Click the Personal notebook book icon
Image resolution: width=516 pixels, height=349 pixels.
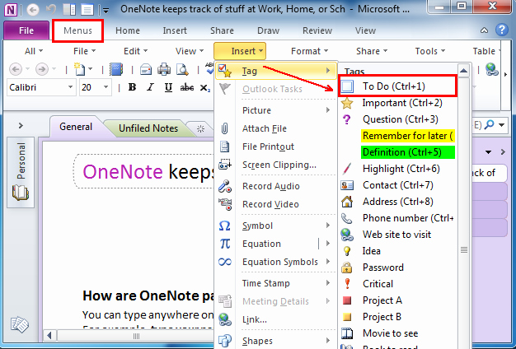(21, 193)
